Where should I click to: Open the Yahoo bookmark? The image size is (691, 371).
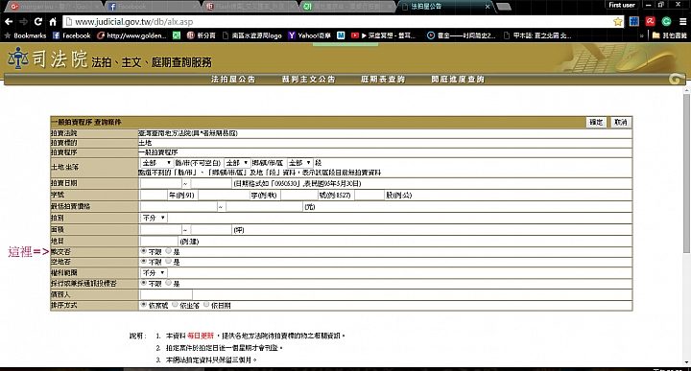point(309,35)
